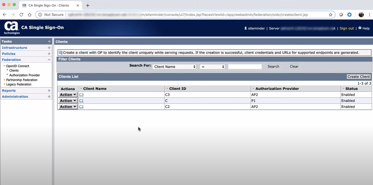Click inside the search text field
The image size is (373, 185).
(x=245, y=66)
